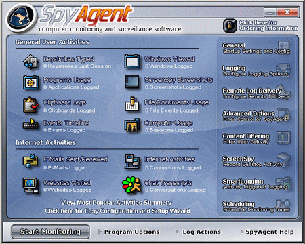The height and width of the screenshot is (244, 305).
Task: Open Logging configuration options
Action: tap(256, 70)
